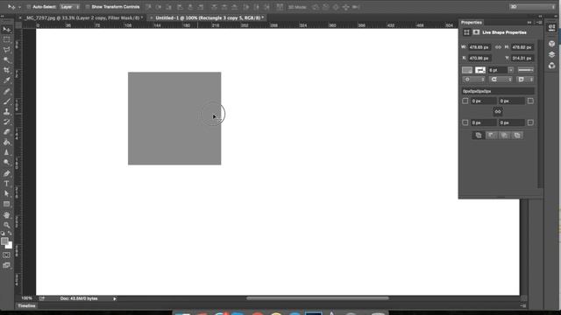Select the Sharpen tool
561x315 pixels.
pyautogui.click(x=7, y=152)
